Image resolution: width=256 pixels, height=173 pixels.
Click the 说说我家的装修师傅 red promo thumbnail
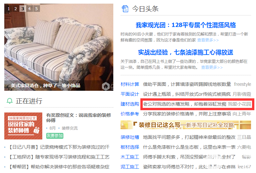click(x=23, y=126)
